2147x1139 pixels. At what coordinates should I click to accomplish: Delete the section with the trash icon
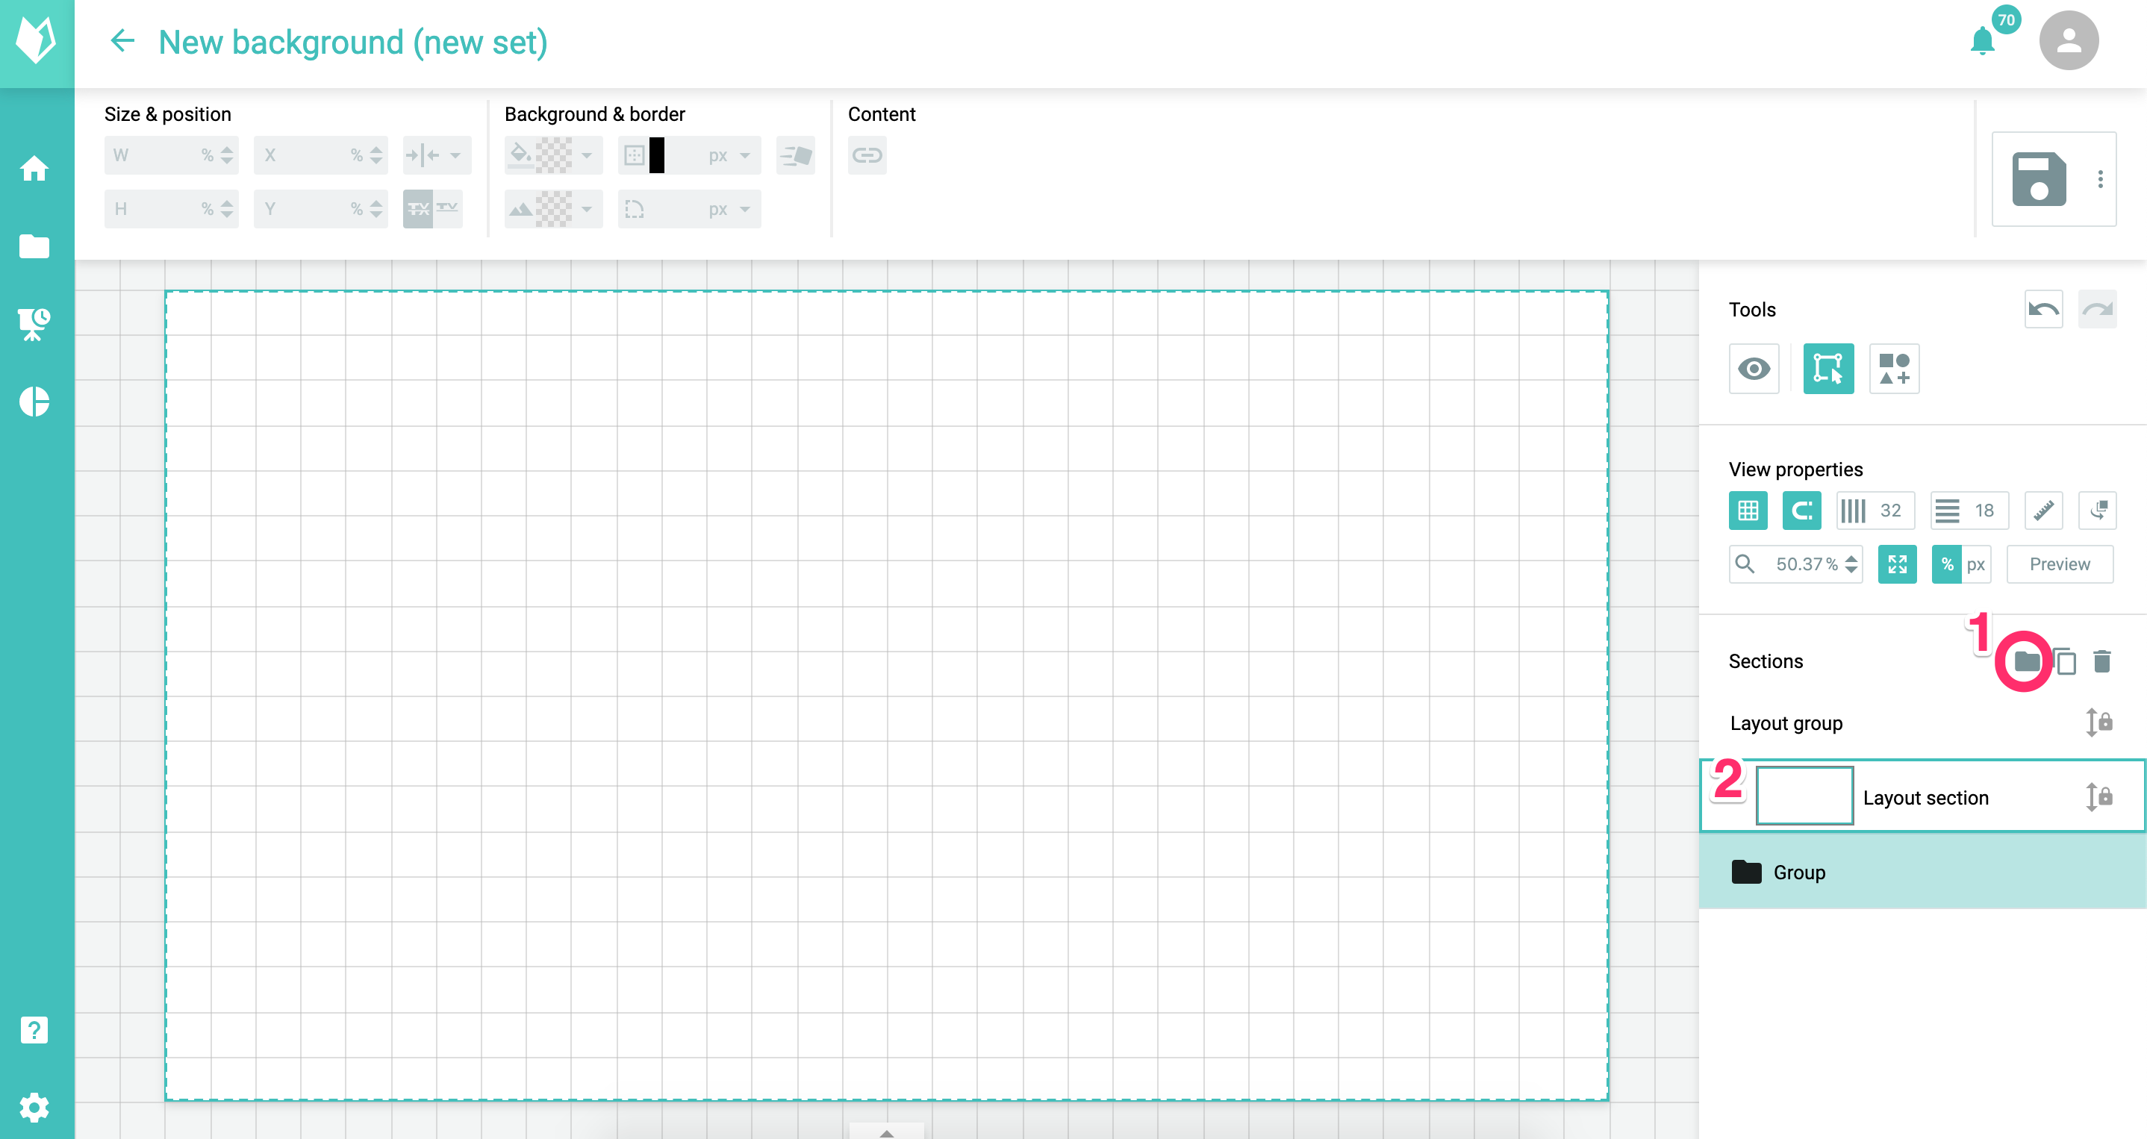tap(2102, 661)
